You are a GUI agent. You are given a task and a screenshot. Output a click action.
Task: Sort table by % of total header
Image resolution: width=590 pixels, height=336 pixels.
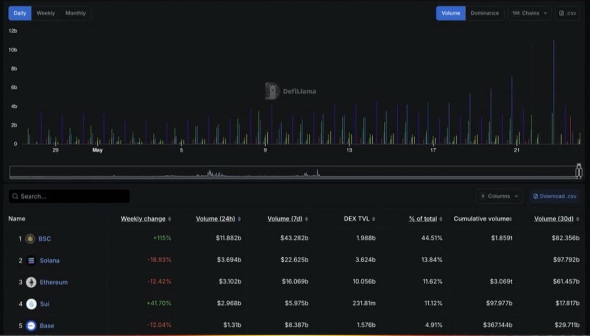[x=423, y=219]
